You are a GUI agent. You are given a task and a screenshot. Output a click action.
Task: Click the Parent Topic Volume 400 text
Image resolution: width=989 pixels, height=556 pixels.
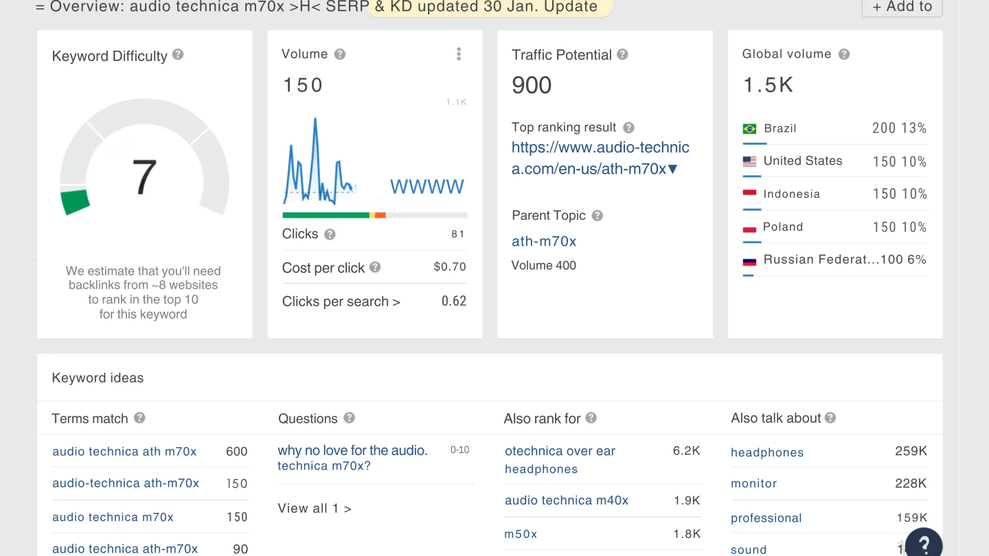tap(544, 266)
